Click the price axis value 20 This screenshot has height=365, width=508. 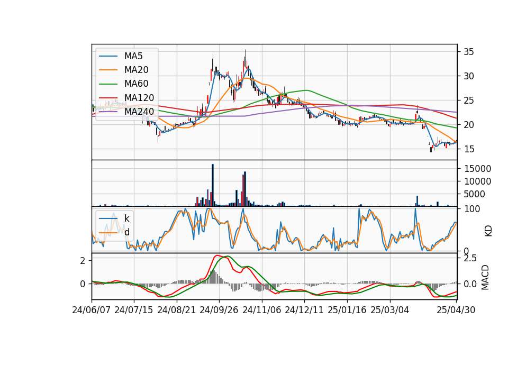[468, 125]
